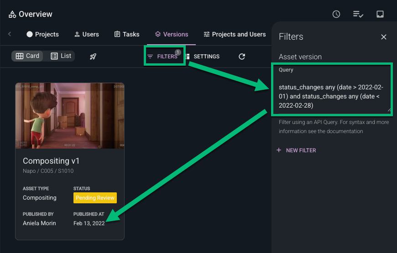The image size is (397, 253).
Task: Open the SETTINGS button
Action: [x=204, y=57]
